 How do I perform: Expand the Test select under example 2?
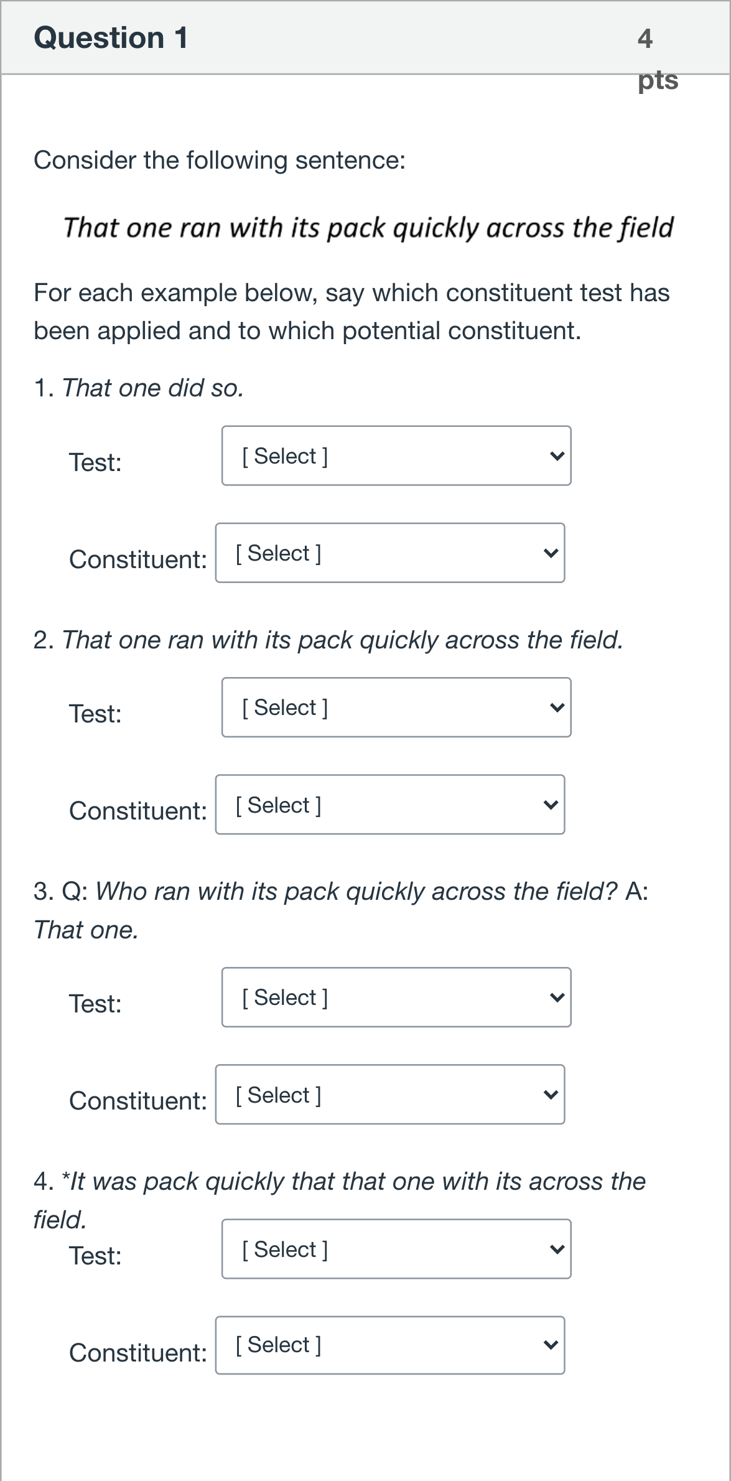pos(396,708)
